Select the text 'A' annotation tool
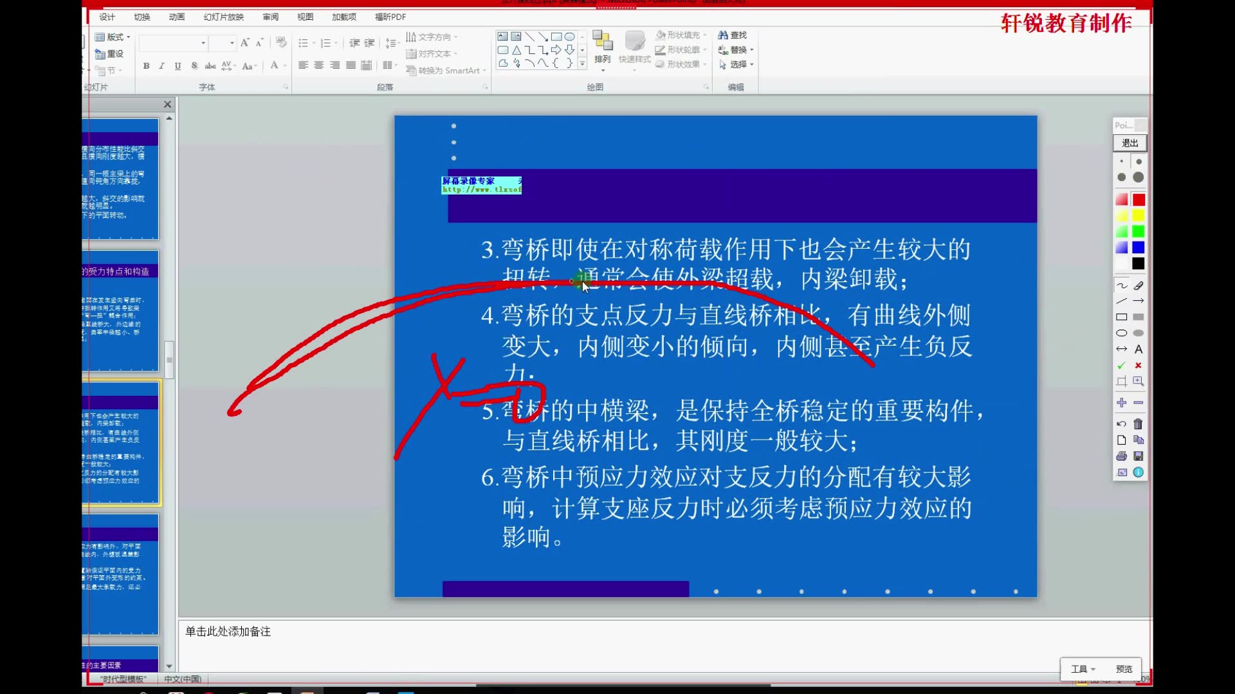The width and height of the screenshot is (1235, 694). click(x=1139, y=349)
